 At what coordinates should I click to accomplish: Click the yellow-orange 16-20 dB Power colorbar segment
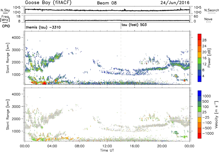pos(200,54)
